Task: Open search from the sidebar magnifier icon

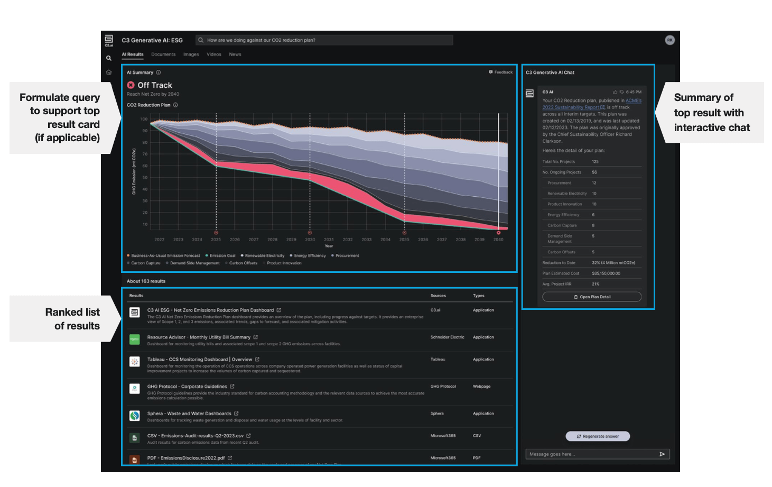Action: 109,58
